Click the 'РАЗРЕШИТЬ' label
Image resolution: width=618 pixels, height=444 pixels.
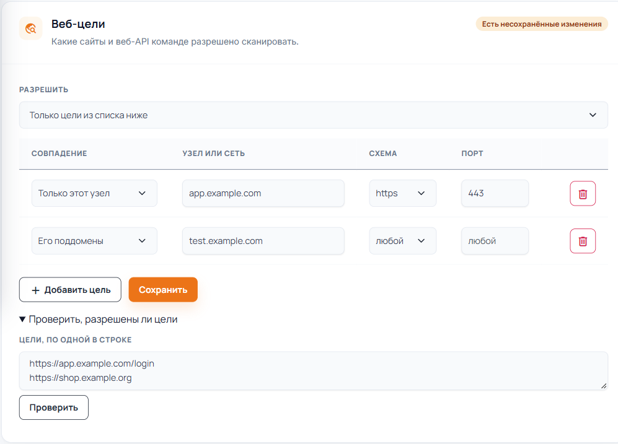pyautogui.click(x=44, y=90)
